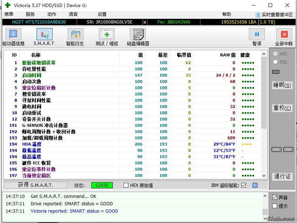Open the 菜单 menu
The image size is (297, 223).
tap(9, 14)
